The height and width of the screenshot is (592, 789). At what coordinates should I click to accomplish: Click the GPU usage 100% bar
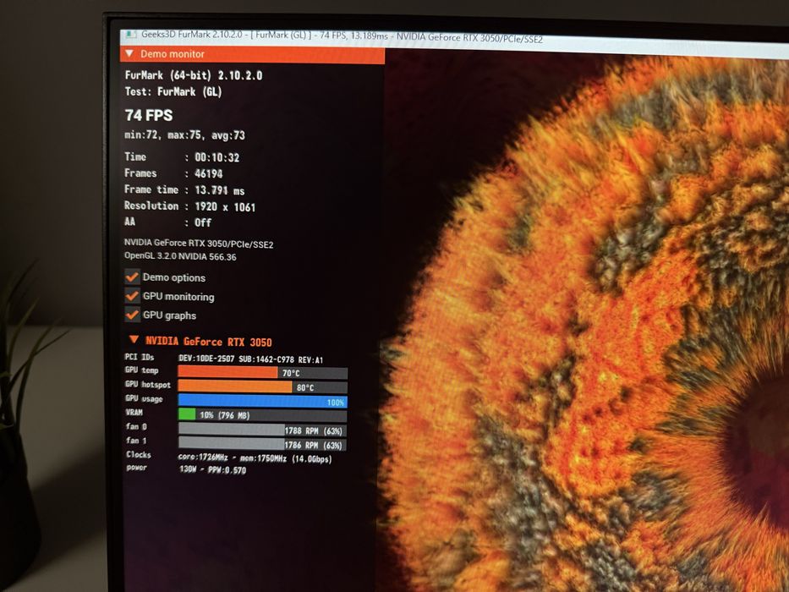tap(262, 401)
